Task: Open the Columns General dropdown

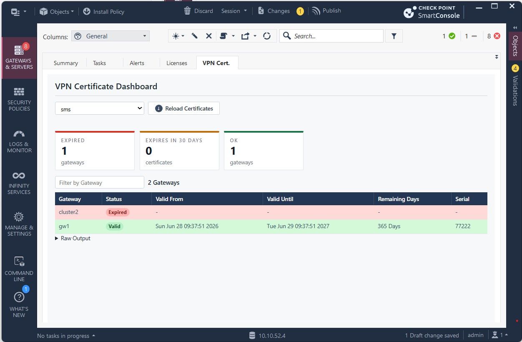Action: click(110, 36)
